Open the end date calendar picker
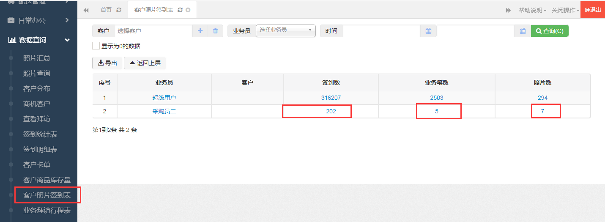The width and height of the screenshot is (605, 222). click(523, 31)
